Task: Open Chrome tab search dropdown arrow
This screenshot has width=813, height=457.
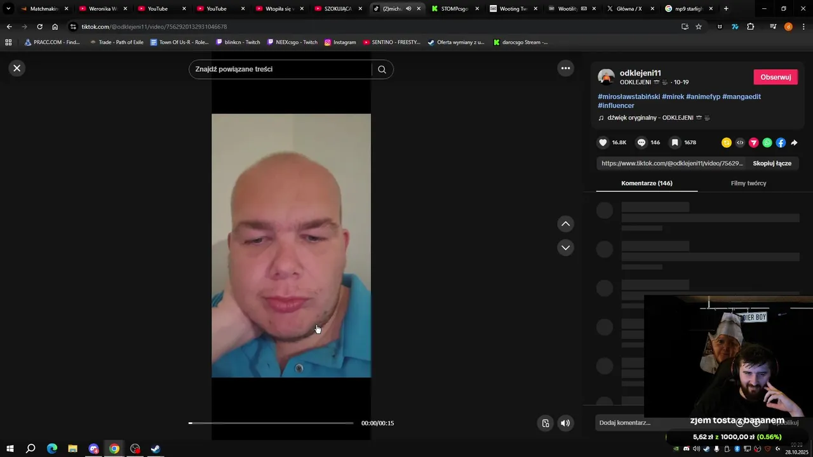Action: coord(8,9)
